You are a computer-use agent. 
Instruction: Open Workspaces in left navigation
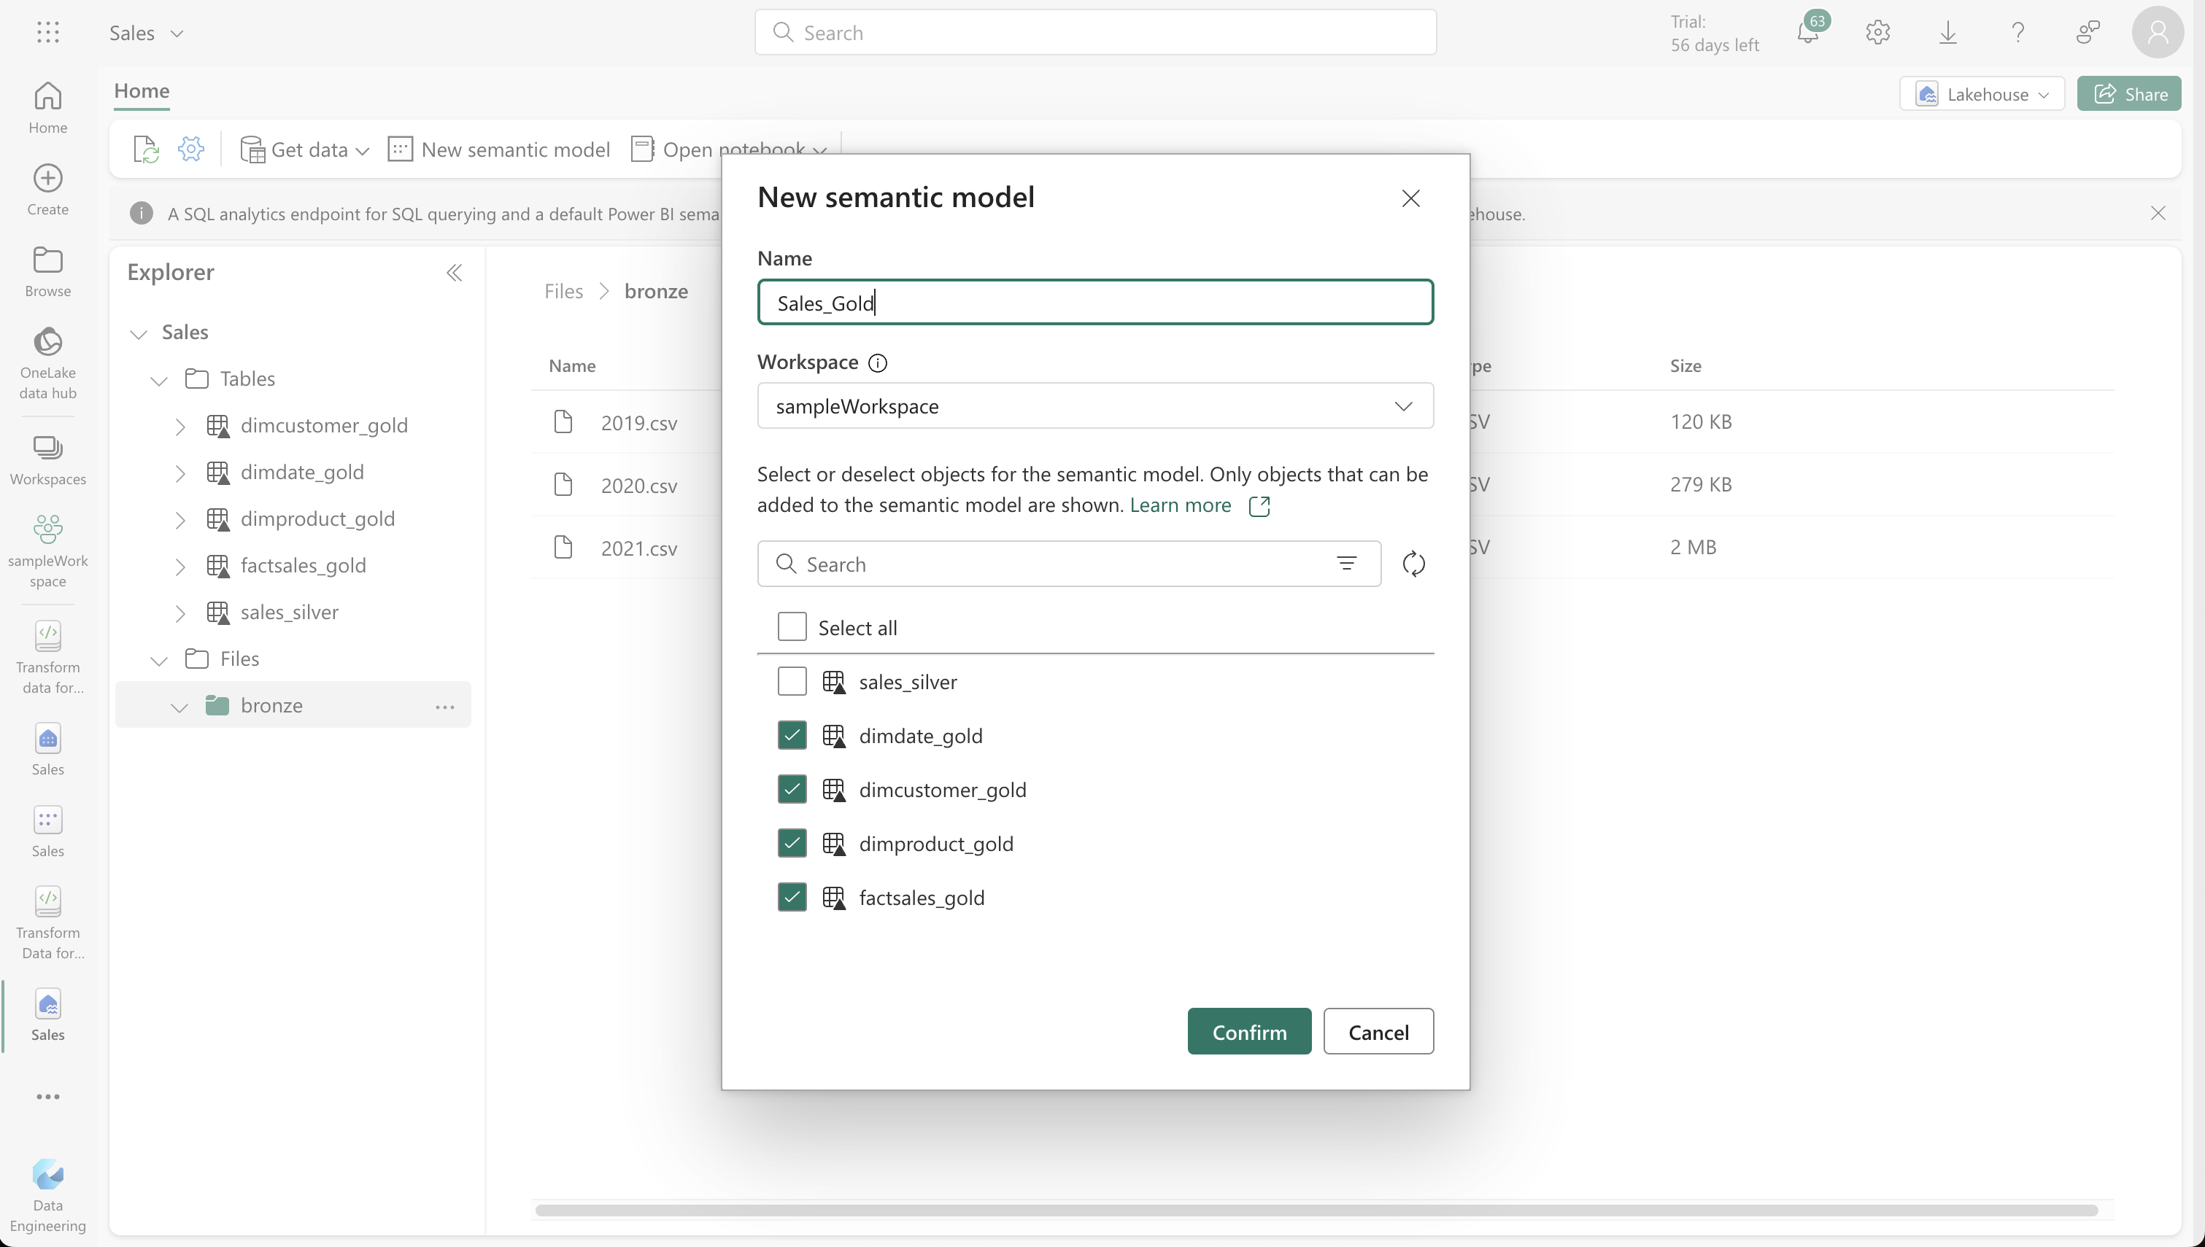(x=48, y=460)
